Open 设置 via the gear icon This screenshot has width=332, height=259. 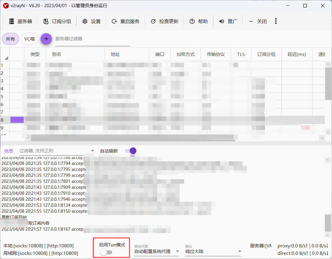85,21
